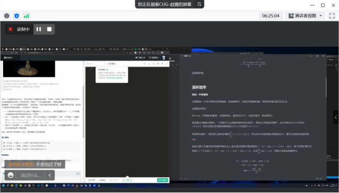Switch to the 自测输入 tab
Screen dimensions: 339x193
(103, 180)
